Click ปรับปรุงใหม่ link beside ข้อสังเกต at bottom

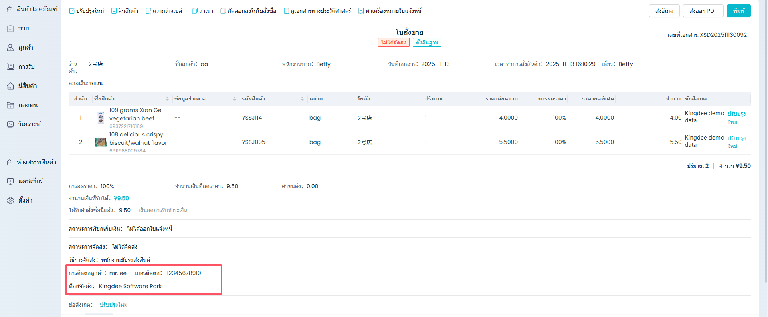(114, 305)
